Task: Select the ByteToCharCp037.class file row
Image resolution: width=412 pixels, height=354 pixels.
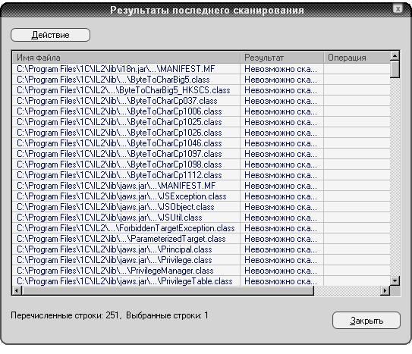Action: pyautogui.click(x=201, y=101)
